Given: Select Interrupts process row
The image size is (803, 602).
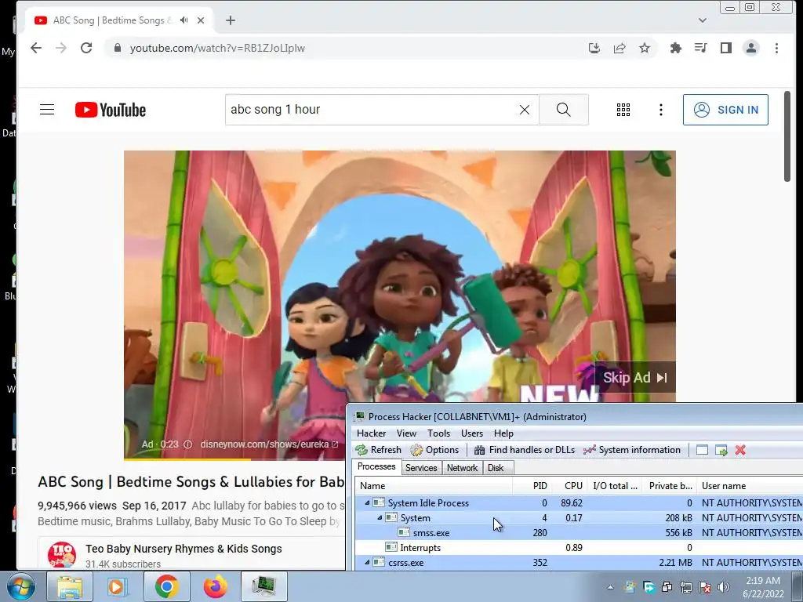Looking at the screenshot, I should coord(579,548).
